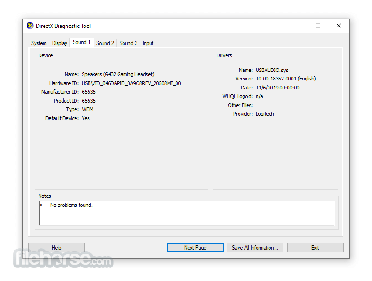This screenshot has height=281, width=372.
Task: Click the Help button
Action: (x=57, y=248)
